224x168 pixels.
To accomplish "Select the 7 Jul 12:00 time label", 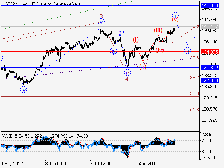I will coord(101,163).
